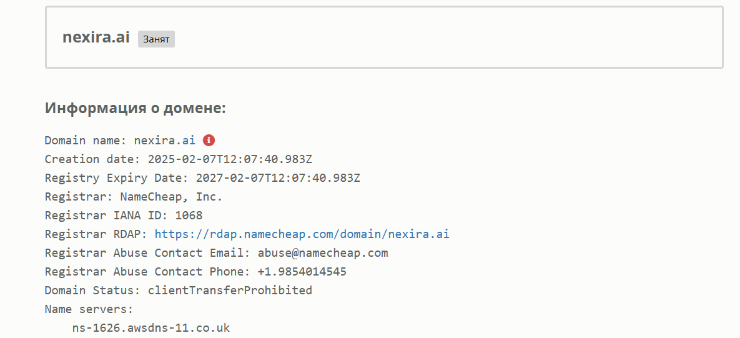Click the clientTransferProhibited status value
Viewport: 740px width, 338px height.
[x=230, y=291]
